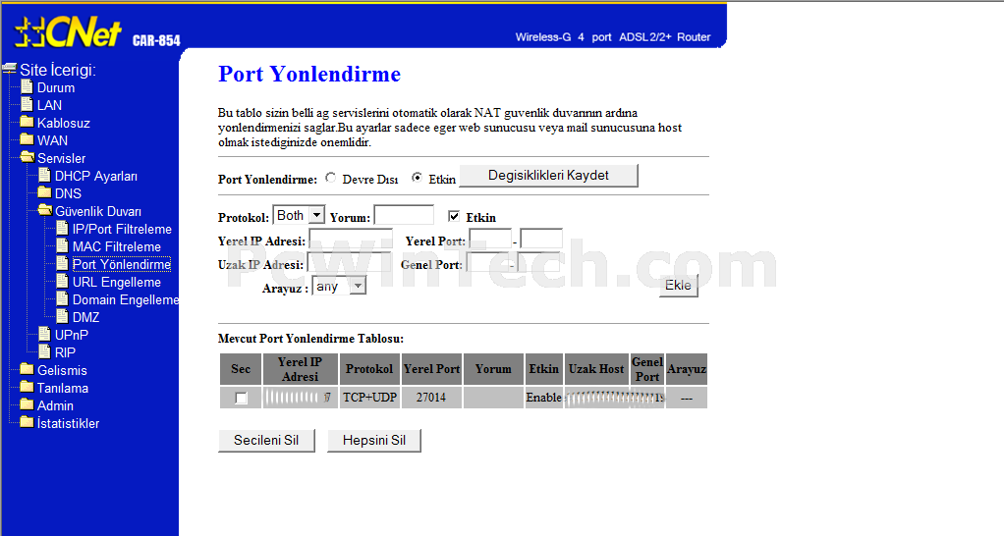Select the Etkin radio for Port Yonlendirme
This screenshot has width=1004, height=536.
(417, 178)
